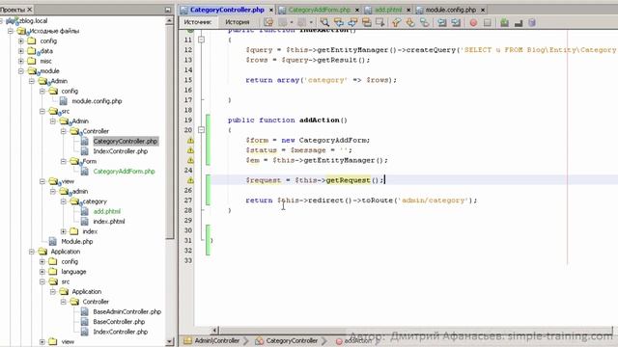Toggle Rectangular Selection icon
Viewport: 618px width, 347px height.
380,22
